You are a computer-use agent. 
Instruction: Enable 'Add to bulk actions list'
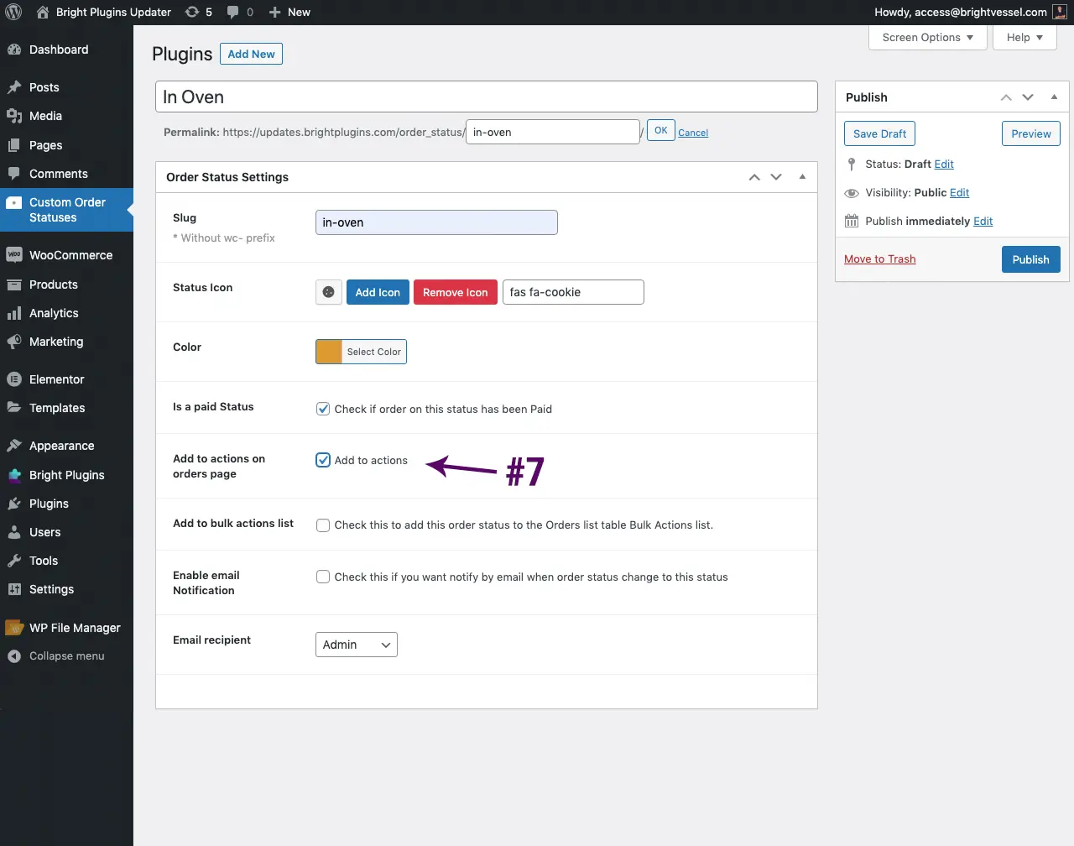323,525
